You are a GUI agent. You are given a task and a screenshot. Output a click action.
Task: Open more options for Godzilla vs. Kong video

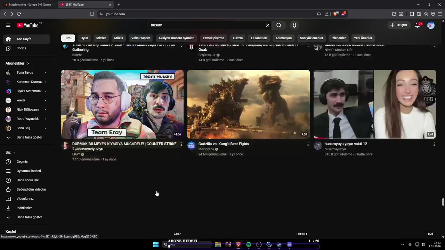[308, 144]
